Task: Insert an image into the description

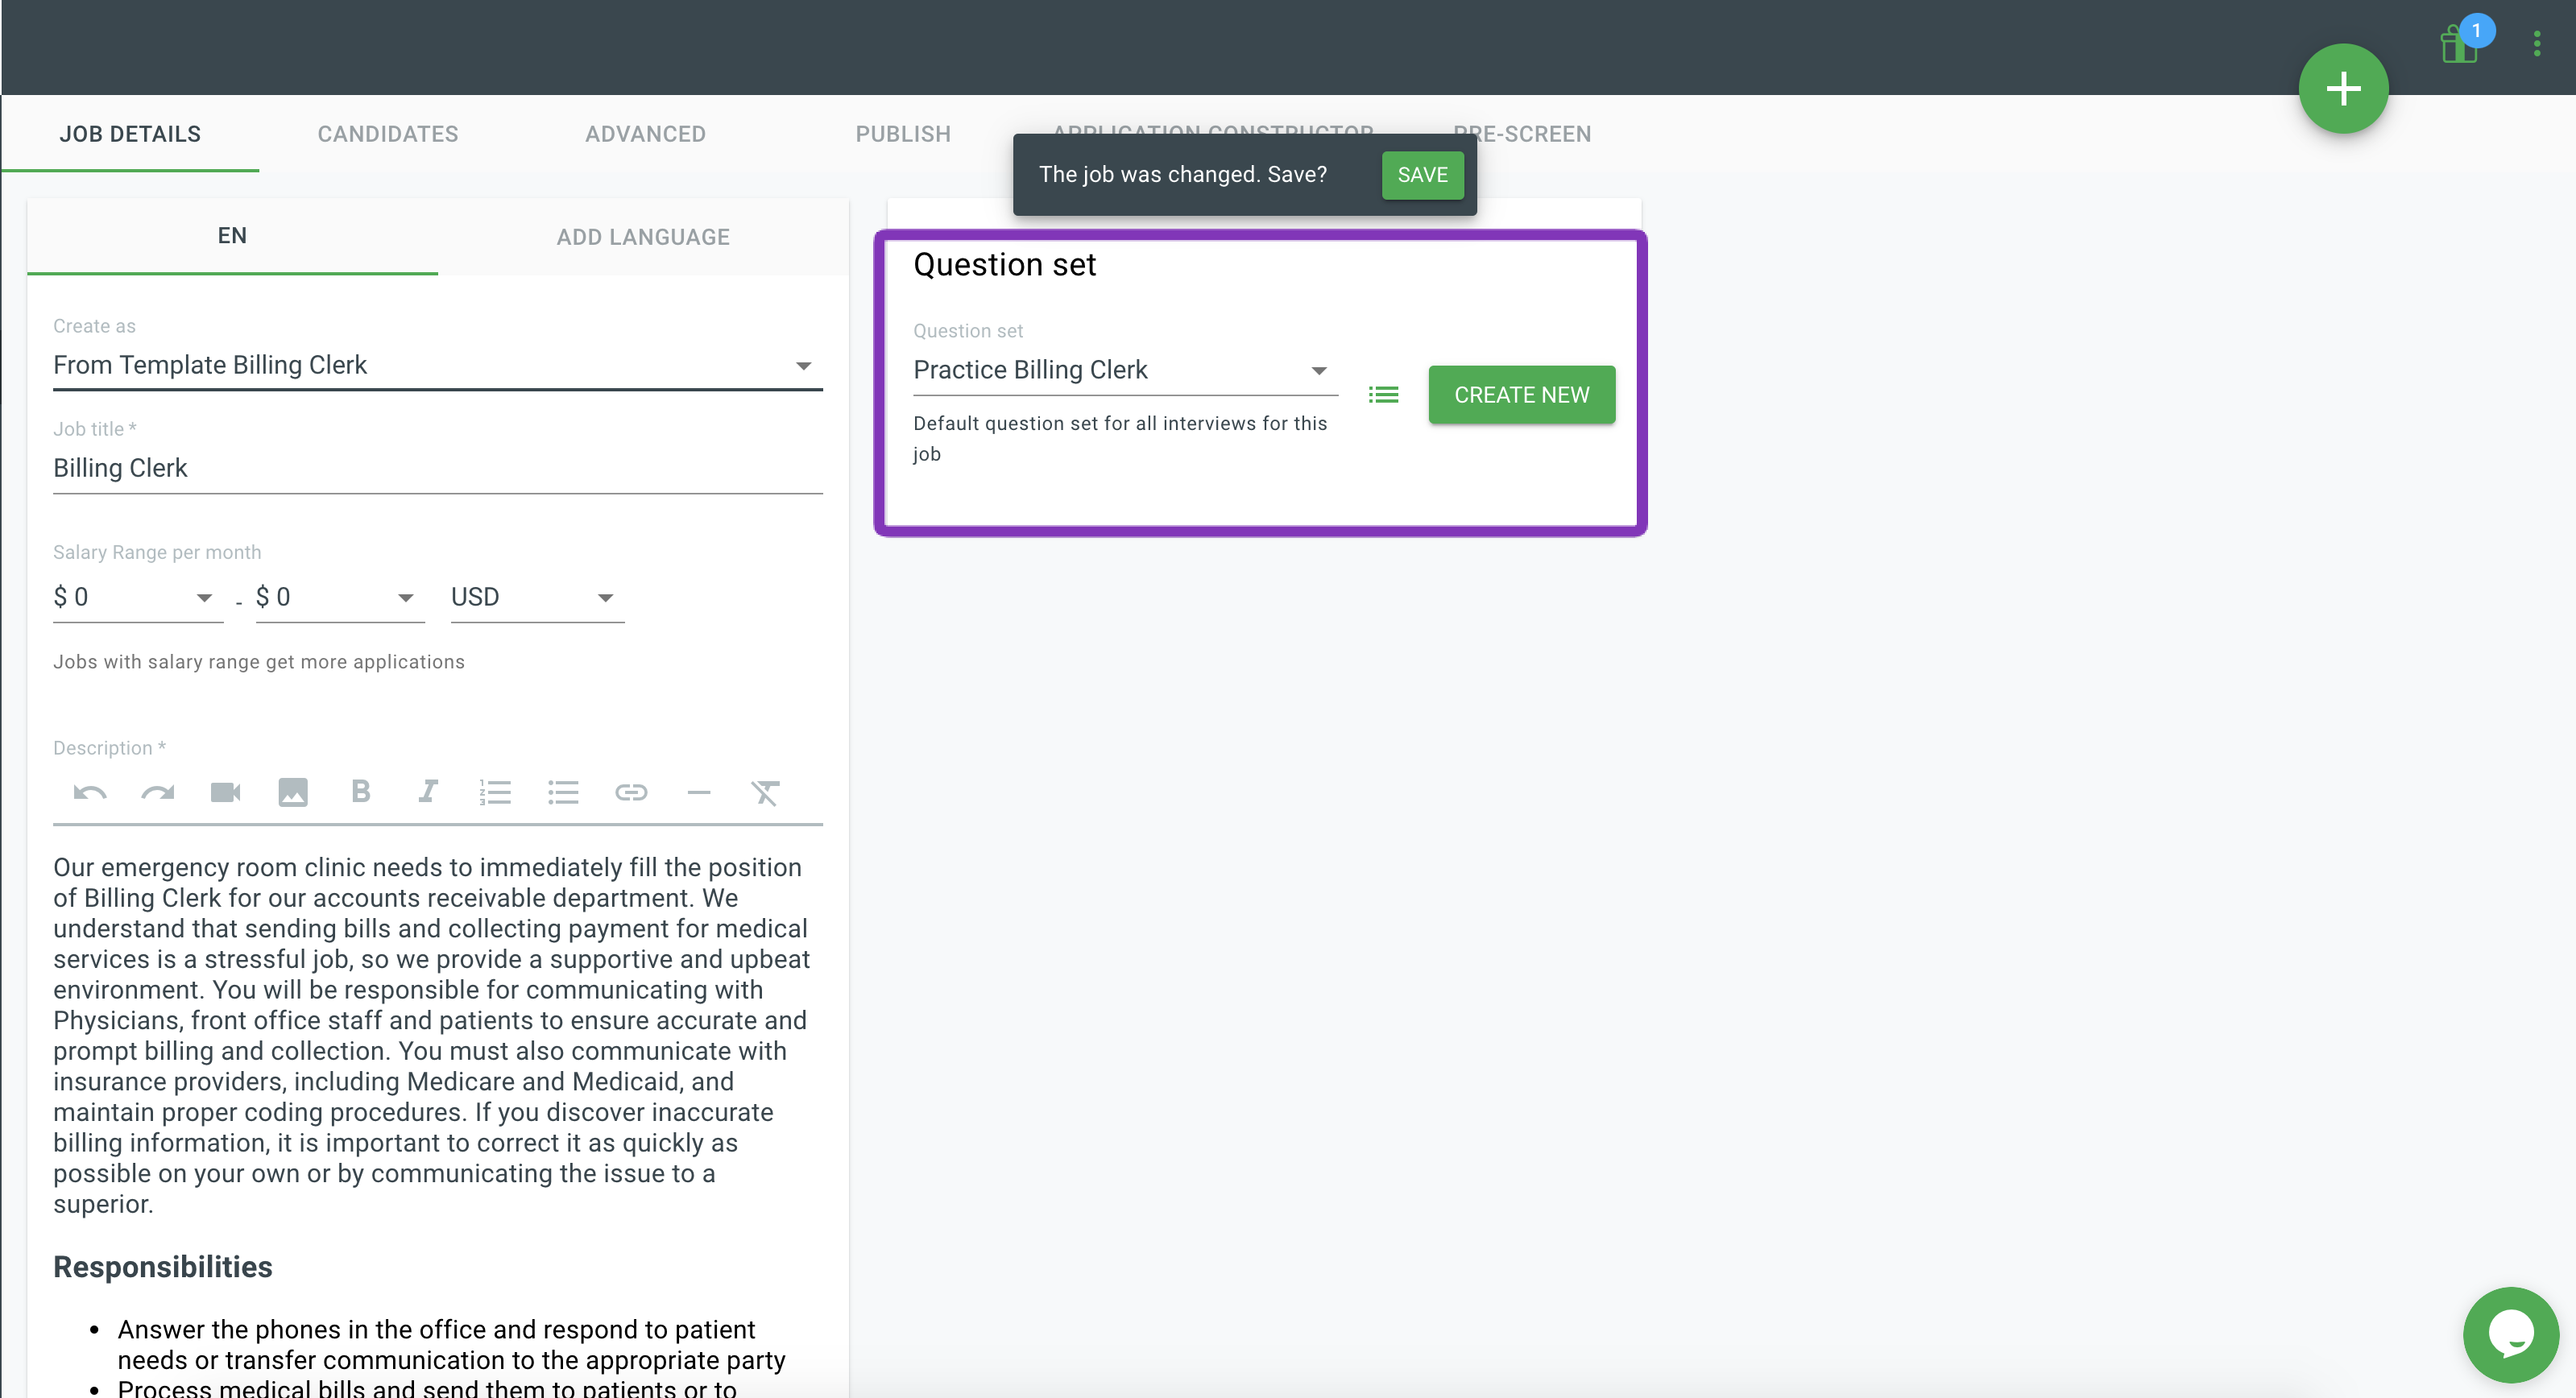Action: [x=293, y=793]
